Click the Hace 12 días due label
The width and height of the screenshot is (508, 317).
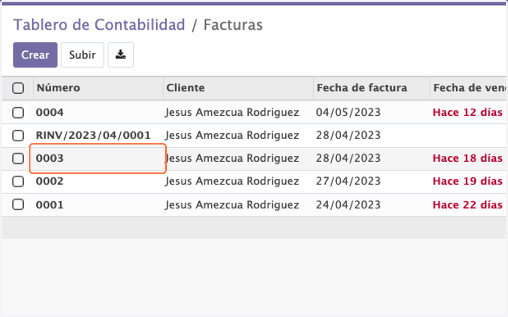(x=467, y=113)
